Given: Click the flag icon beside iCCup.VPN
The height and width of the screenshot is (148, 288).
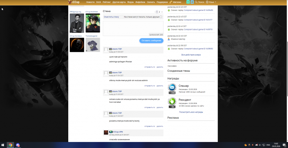Looking at the screenshot, I should 111,132.
